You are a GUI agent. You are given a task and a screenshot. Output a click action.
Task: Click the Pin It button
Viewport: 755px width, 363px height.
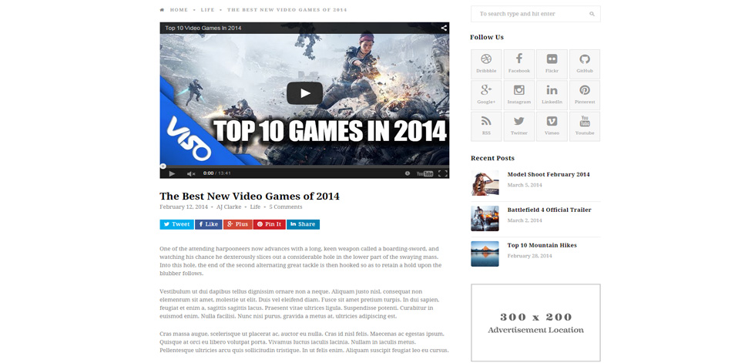(269, 224)
